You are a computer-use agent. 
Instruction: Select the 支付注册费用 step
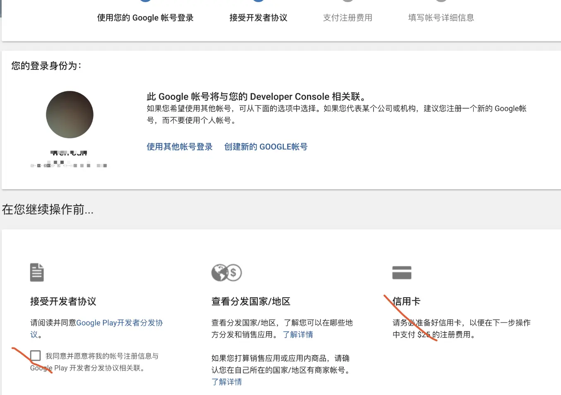348,18
